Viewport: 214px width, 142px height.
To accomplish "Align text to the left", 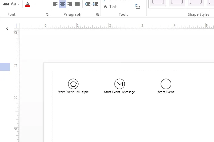I will click(x=55, y=4).
